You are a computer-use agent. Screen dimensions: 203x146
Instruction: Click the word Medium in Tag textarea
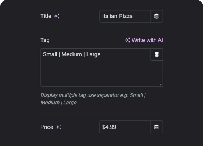tap(72, 54)
